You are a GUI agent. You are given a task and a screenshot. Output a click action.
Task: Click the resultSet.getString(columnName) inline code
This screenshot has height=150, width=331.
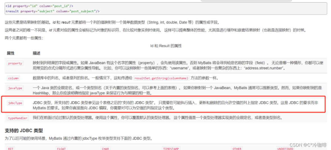(161, 78)
